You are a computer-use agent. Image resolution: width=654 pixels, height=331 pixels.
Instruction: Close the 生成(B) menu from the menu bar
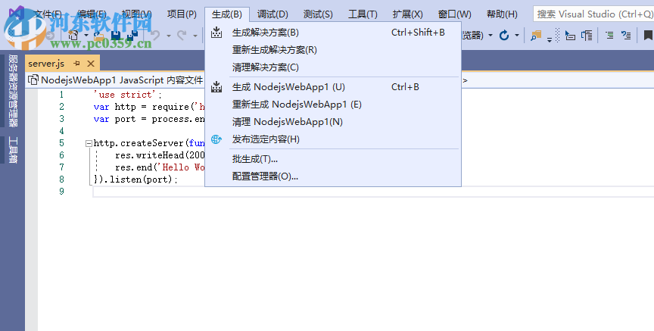coord(227,14)
